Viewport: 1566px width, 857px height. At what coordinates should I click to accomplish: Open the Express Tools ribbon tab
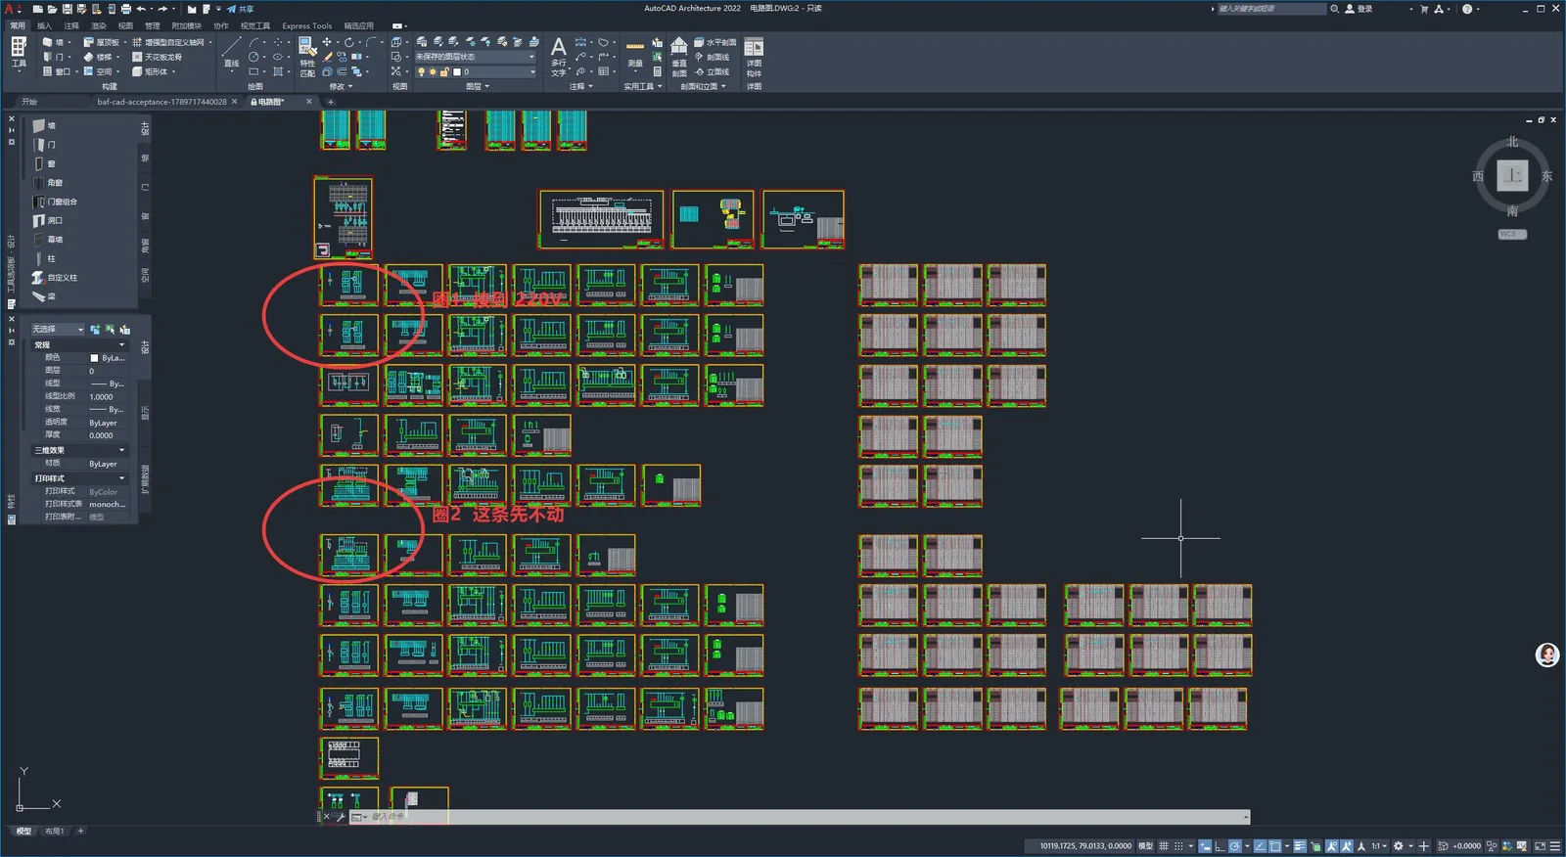[x=306, y=26]
